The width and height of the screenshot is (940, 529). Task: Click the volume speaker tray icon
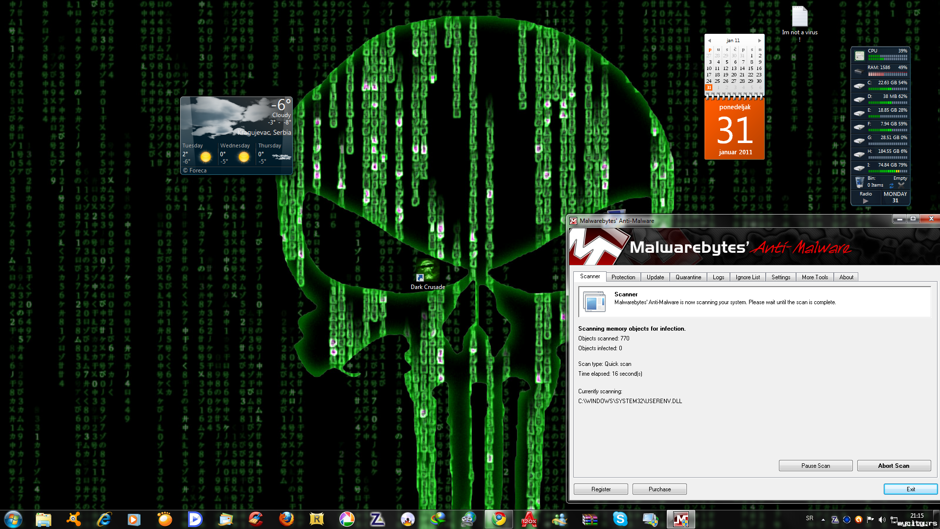tap(882, 520)
